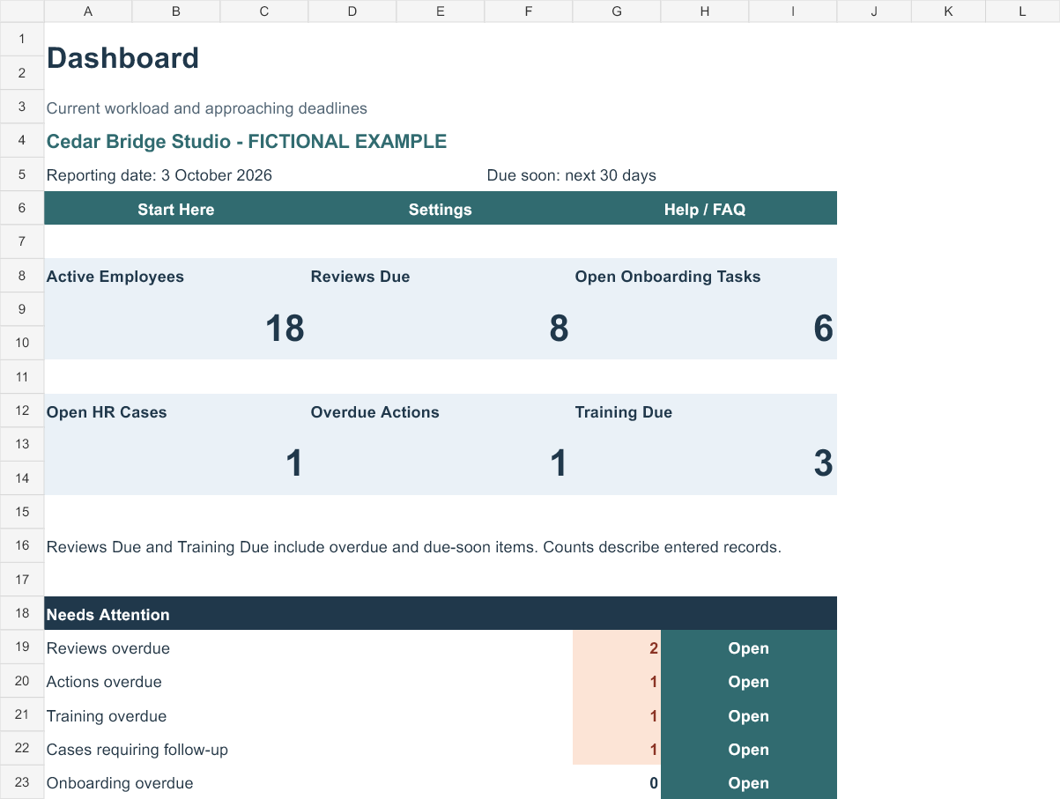1060x799 pixels.
Task: Select the note about Reviews Due and Training Due
Action: 414,547
